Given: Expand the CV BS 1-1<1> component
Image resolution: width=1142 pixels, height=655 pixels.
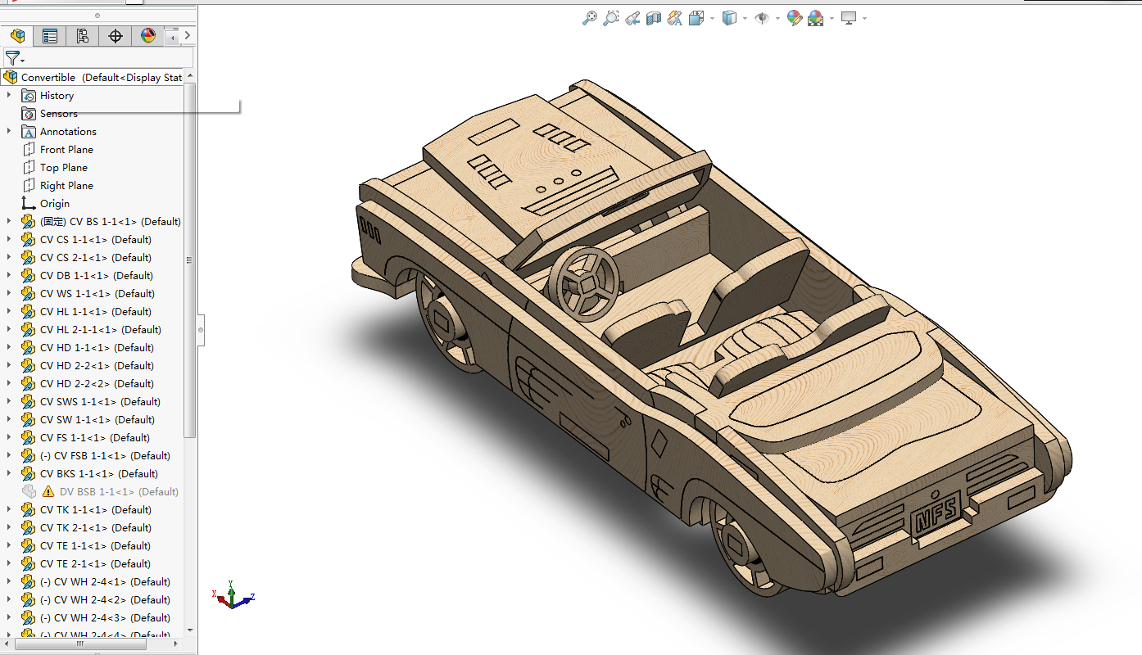Looking at the screenshot, I should [9, 221].
